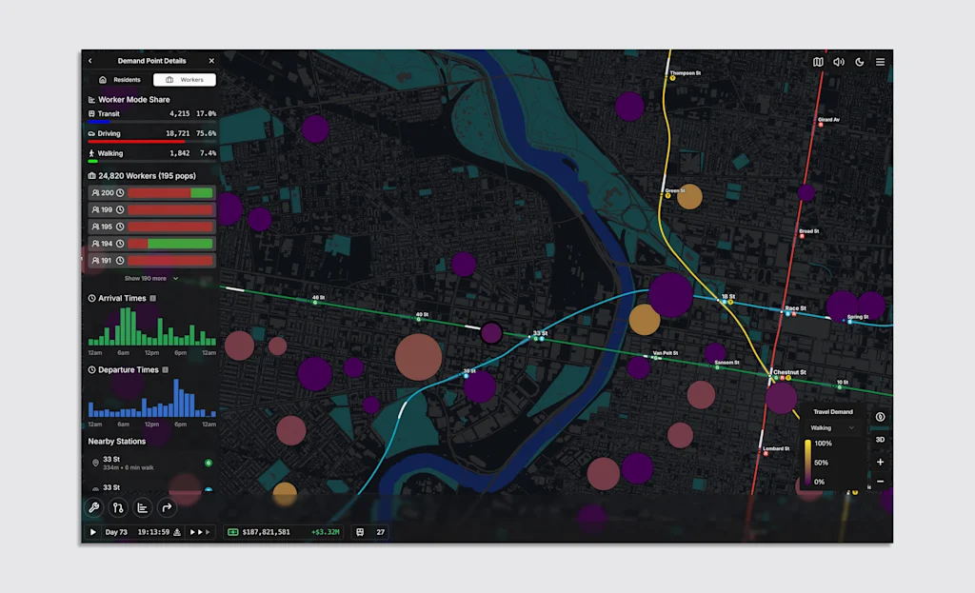Go back from Demand Point Details
The height and width of the screenshot is (593, 975).
click(90, 61)
